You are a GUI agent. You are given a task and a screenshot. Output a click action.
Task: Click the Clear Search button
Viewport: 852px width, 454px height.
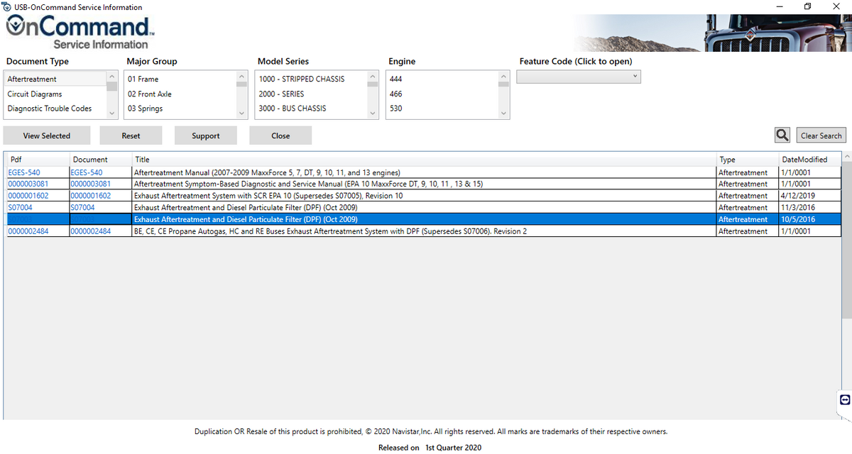point(821,134)
